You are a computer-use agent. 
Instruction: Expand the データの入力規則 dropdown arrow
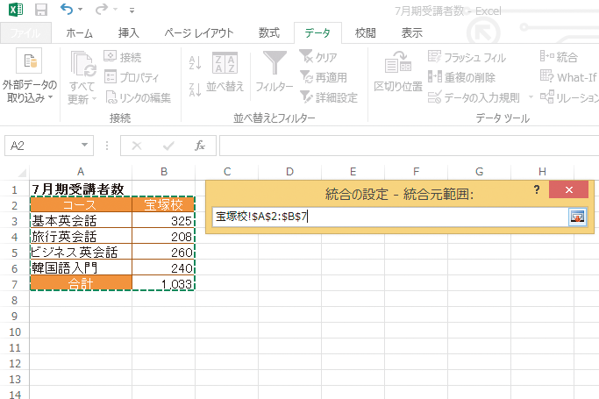pyautogui.click(x=531, y=97)
